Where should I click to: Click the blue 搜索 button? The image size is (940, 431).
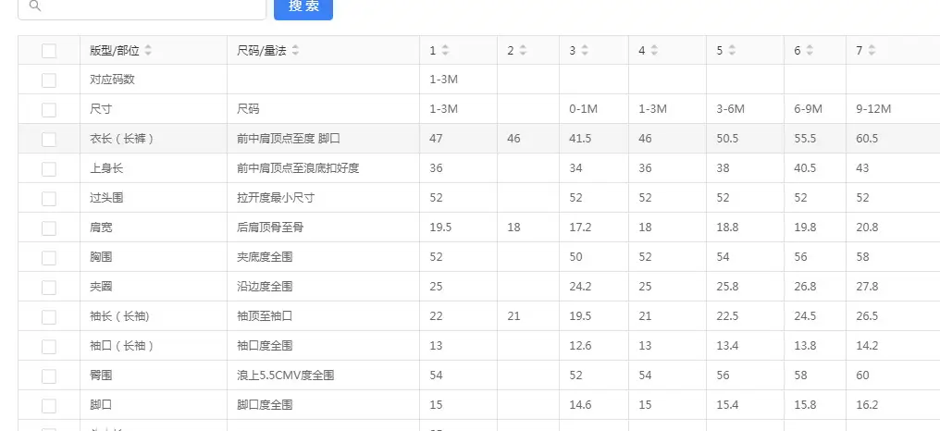point(303,7)
